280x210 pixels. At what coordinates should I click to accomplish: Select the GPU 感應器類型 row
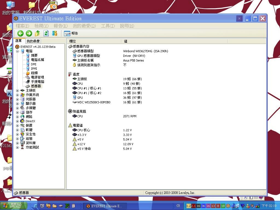pyautogui.click(x=109, y=56)
